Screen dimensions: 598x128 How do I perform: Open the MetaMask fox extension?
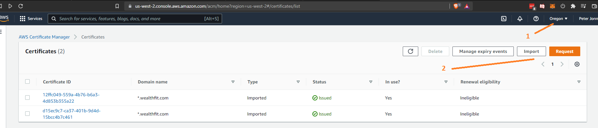(x=552, y=6)
